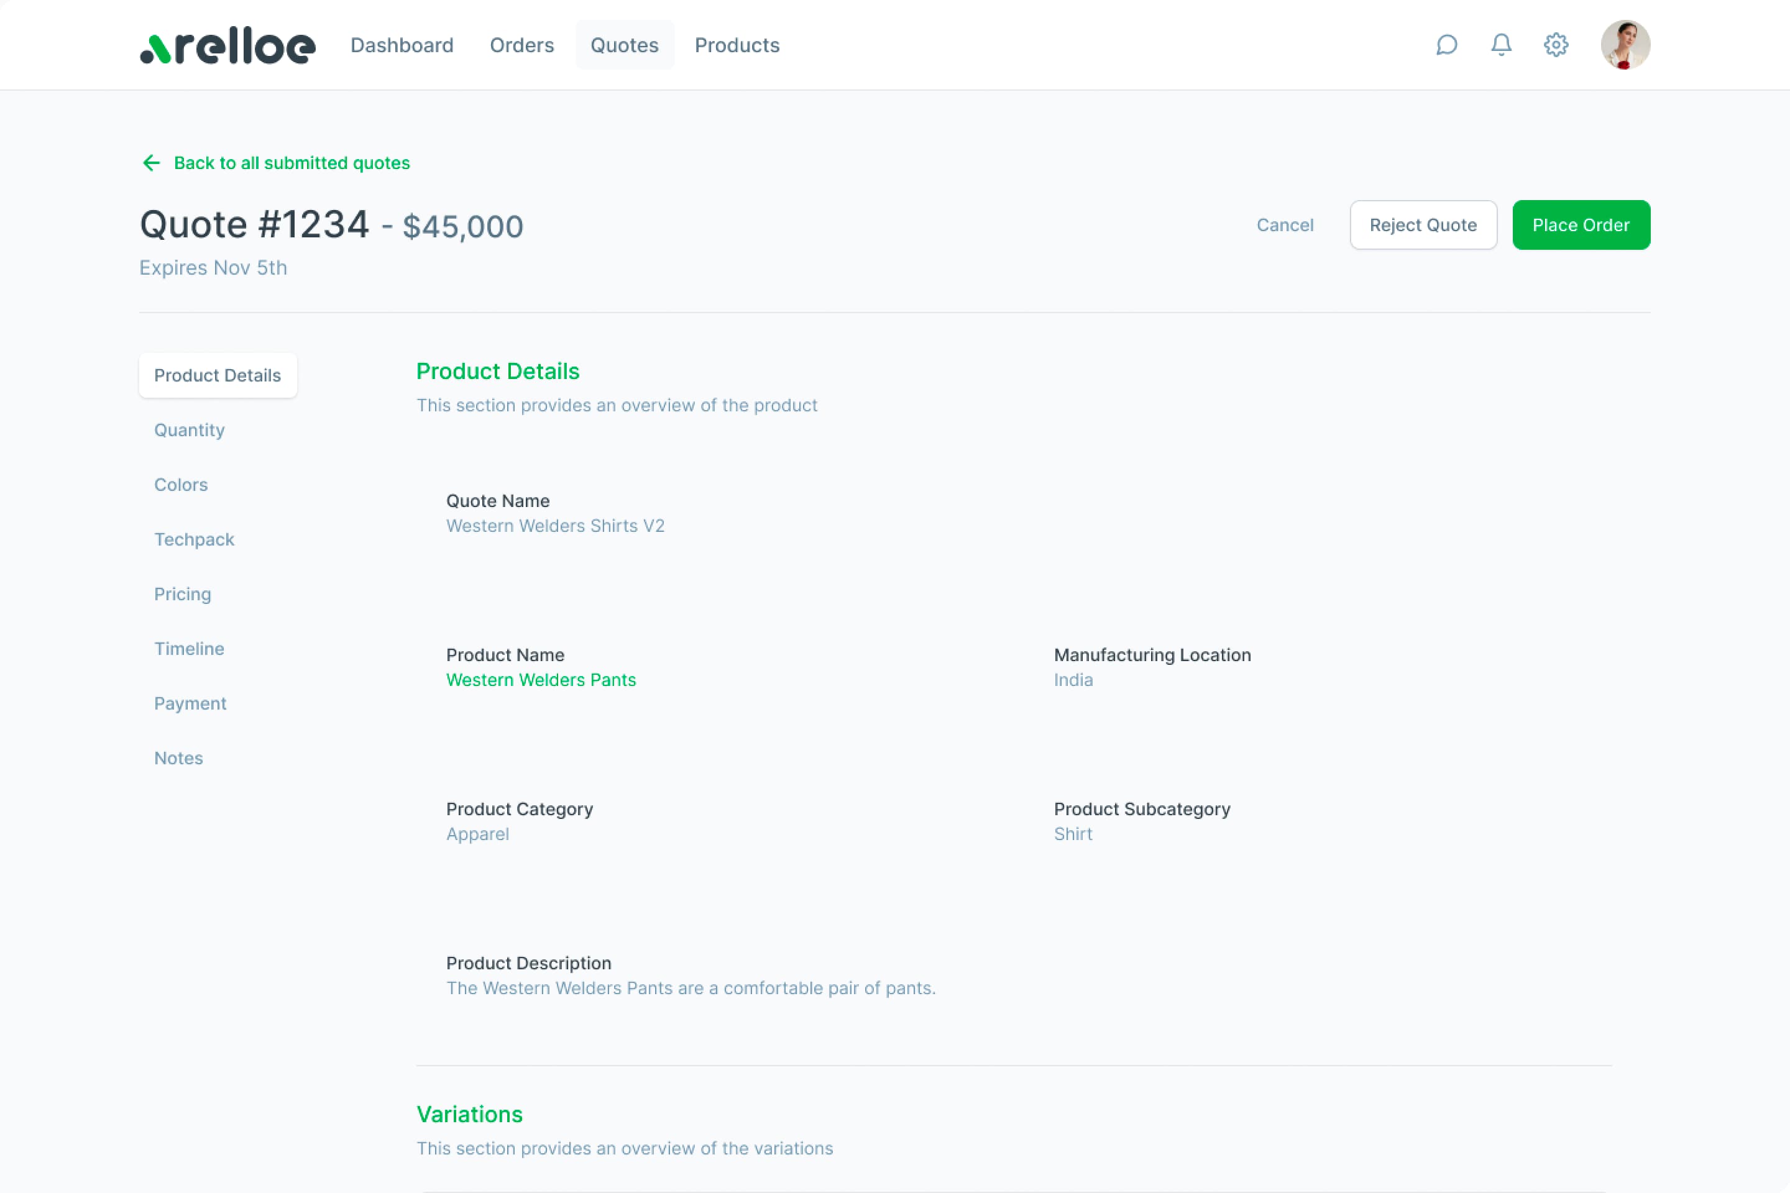Open the Orders menu item
Viewport: 1790px width, 1193px height.
(521, 45)
